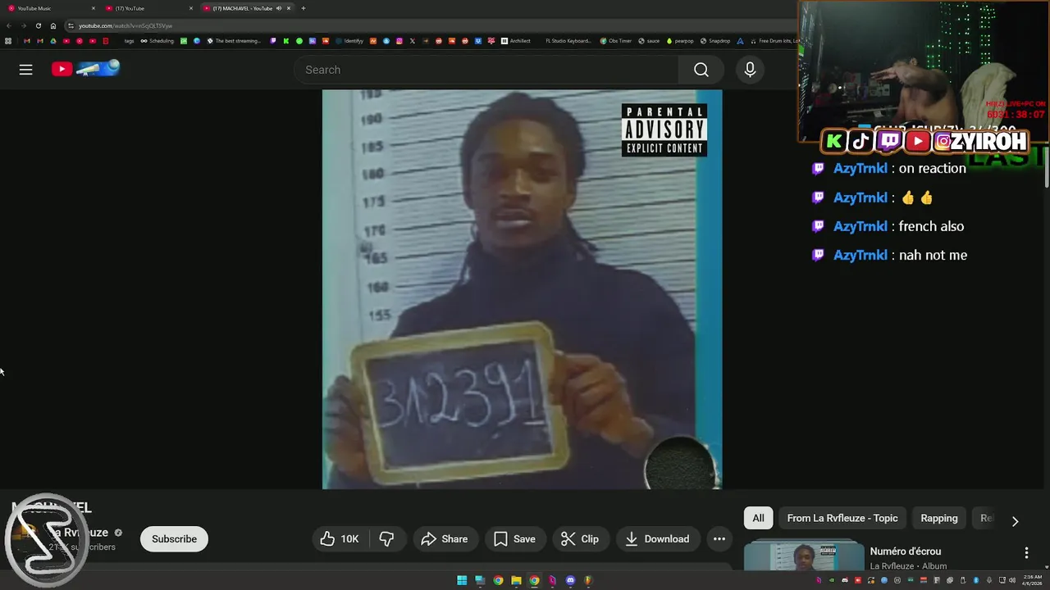
Task: Click into the YouTube search field
Action: (x=486, y=70)
